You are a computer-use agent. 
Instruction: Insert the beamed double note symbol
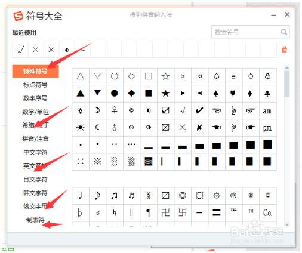point(115,196)
